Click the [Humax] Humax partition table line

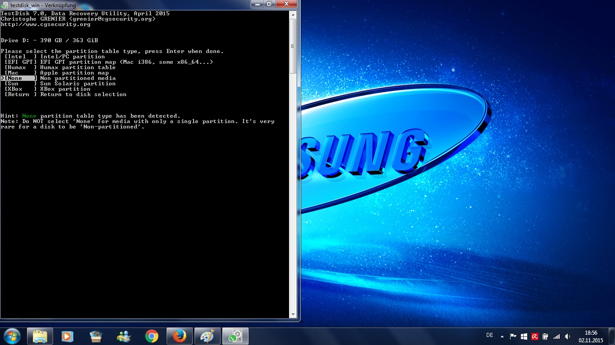[x=60, y=67]
